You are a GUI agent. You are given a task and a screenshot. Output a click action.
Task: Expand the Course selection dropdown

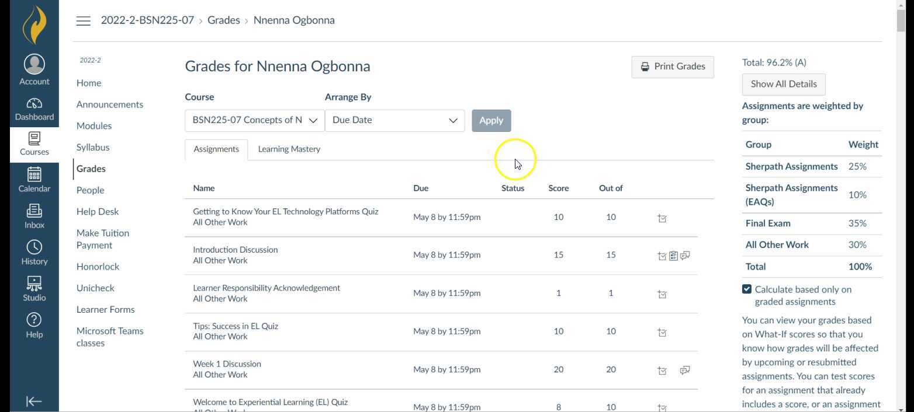tap(254, 120)
